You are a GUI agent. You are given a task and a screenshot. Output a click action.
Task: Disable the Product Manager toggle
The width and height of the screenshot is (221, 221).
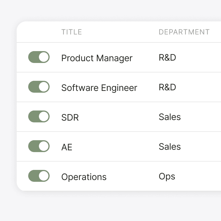point(39,57)
